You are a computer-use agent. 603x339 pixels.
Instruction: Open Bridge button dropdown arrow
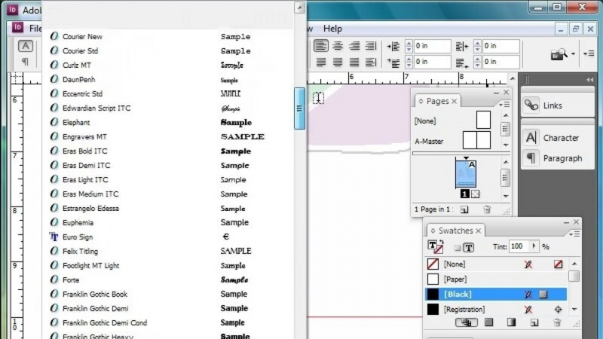(573, 53)
